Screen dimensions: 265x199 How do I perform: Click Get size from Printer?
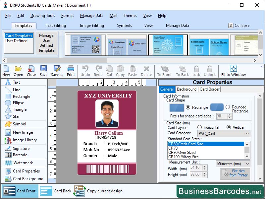[x=235, y=173]
